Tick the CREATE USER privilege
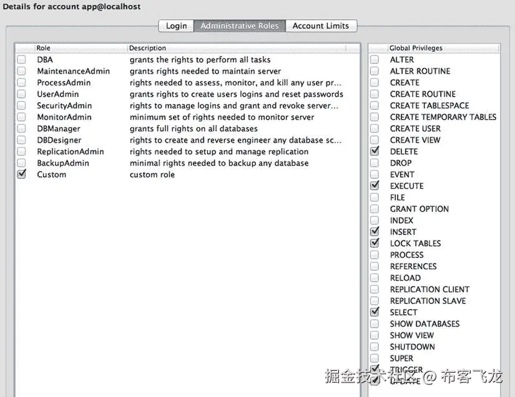 pyautogui.click(x=375, y=128)
